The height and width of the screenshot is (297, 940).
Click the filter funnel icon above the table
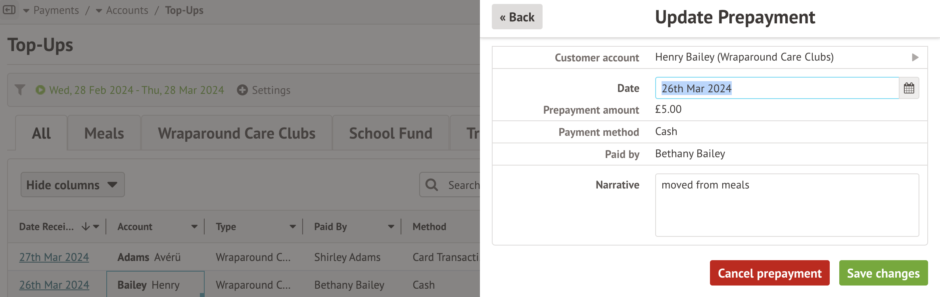pos(20,90)
